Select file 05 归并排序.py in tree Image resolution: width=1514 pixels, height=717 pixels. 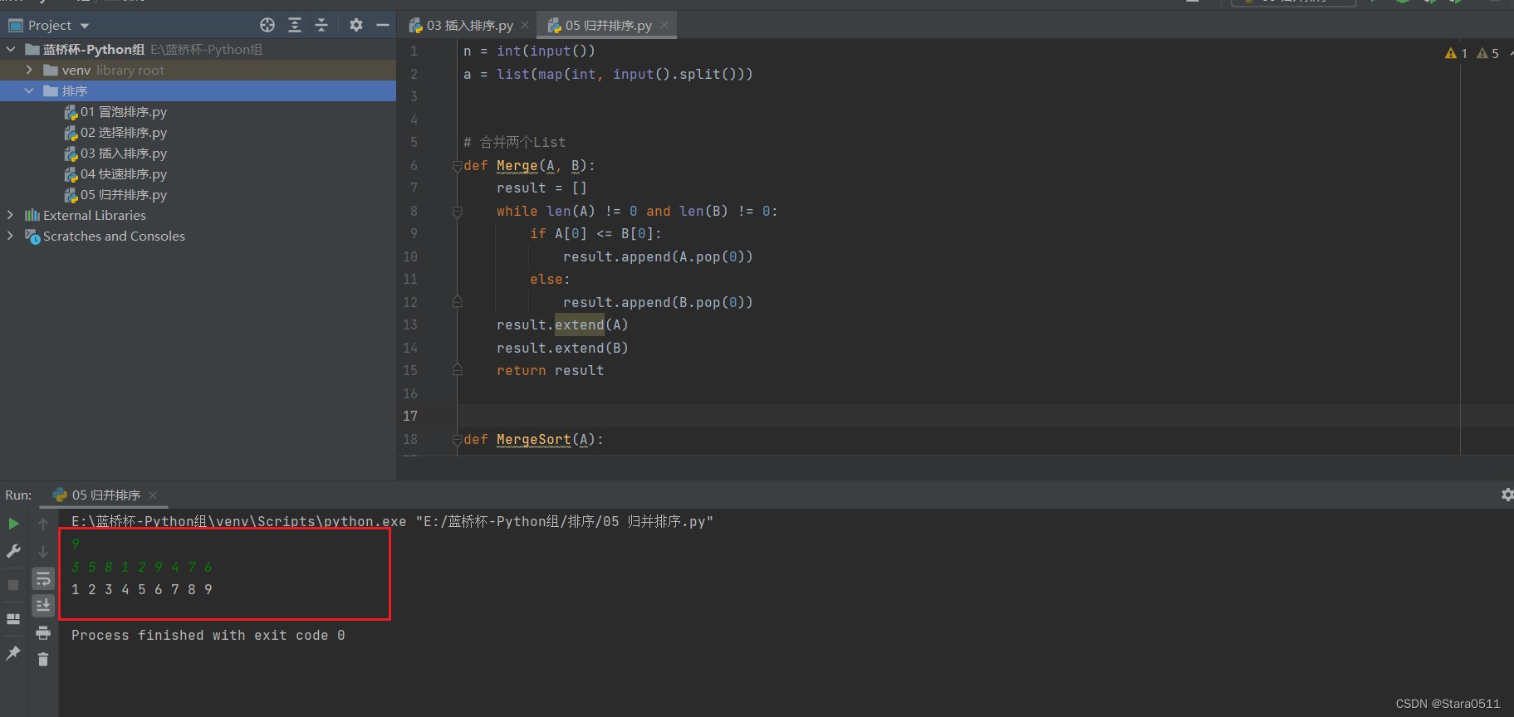click(115, 194)
